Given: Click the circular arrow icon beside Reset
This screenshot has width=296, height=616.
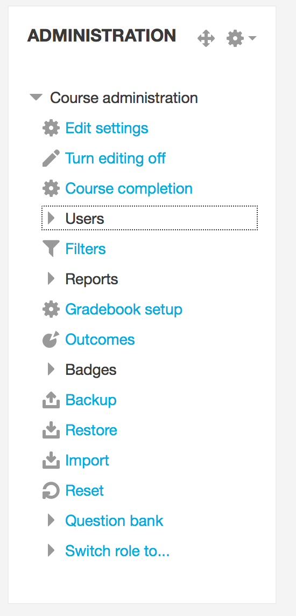Looking at the screenshot, I should pyautogui.click(x=51, y=490).
